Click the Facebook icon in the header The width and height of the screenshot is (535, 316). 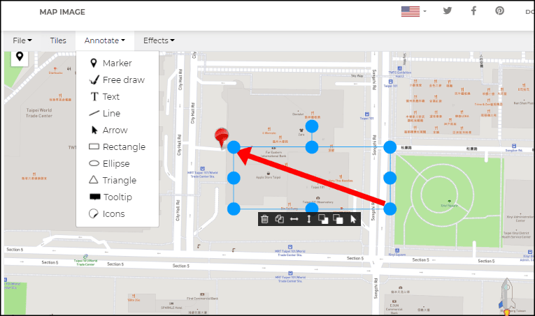click(473, 11)
